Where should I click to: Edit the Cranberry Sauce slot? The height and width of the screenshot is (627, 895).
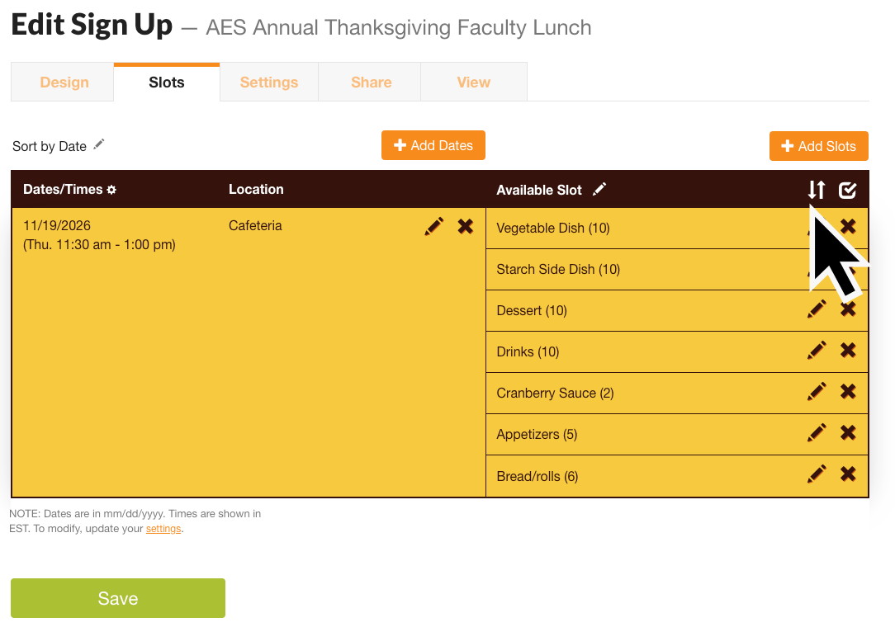point(817,392)
